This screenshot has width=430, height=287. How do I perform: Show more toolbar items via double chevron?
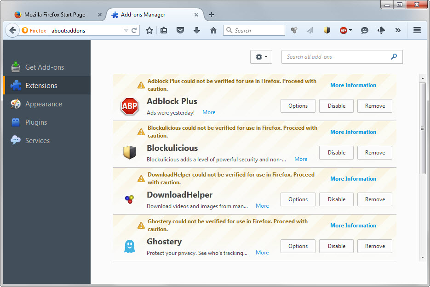tap(398, 30)
